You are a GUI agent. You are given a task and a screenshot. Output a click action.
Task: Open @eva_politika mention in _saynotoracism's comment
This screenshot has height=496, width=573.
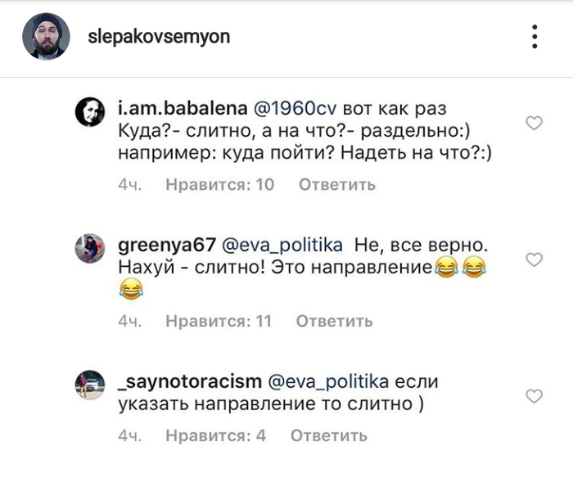tap(328, 382)
